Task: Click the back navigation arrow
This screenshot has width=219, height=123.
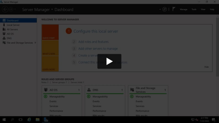Action: [5, 9]
